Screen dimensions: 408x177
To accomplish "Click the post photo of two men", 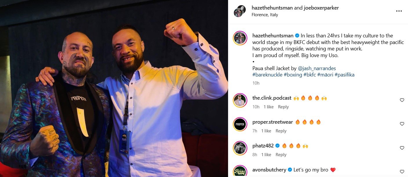I will tap(114, 88).
